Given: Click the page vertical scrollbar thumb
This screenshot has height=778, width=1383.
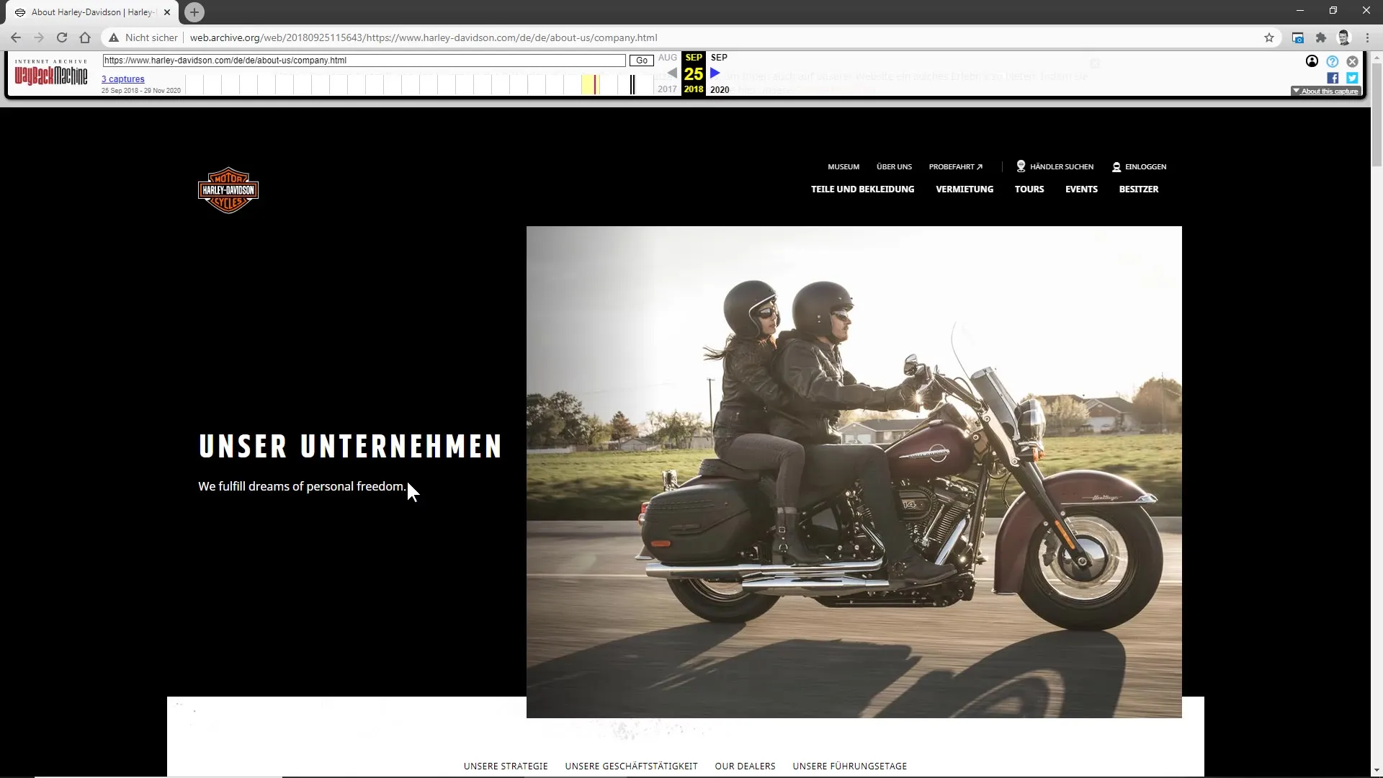Looking at the screenshot, I should 1377,115.
